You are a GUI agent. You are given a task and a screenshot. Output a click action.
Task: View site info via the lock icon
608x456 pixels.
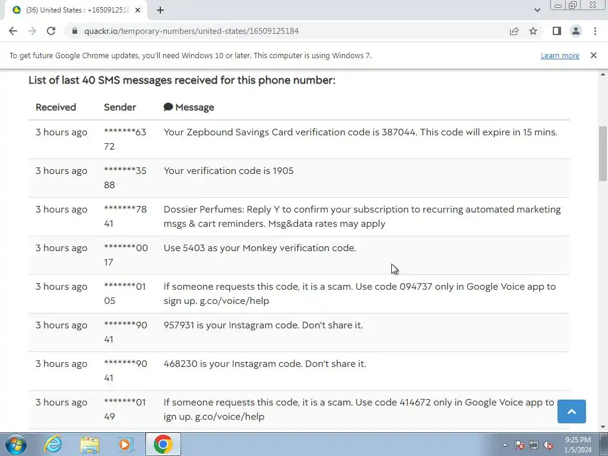pos(74,31)
